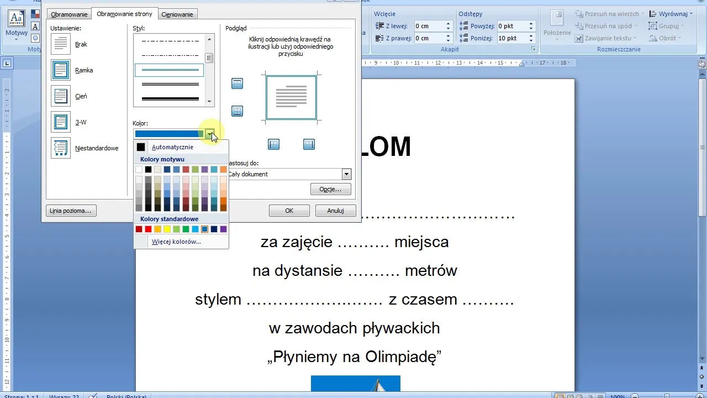Click the print layout view icon in status bar

pyautogui.click(x=561, y=396)
